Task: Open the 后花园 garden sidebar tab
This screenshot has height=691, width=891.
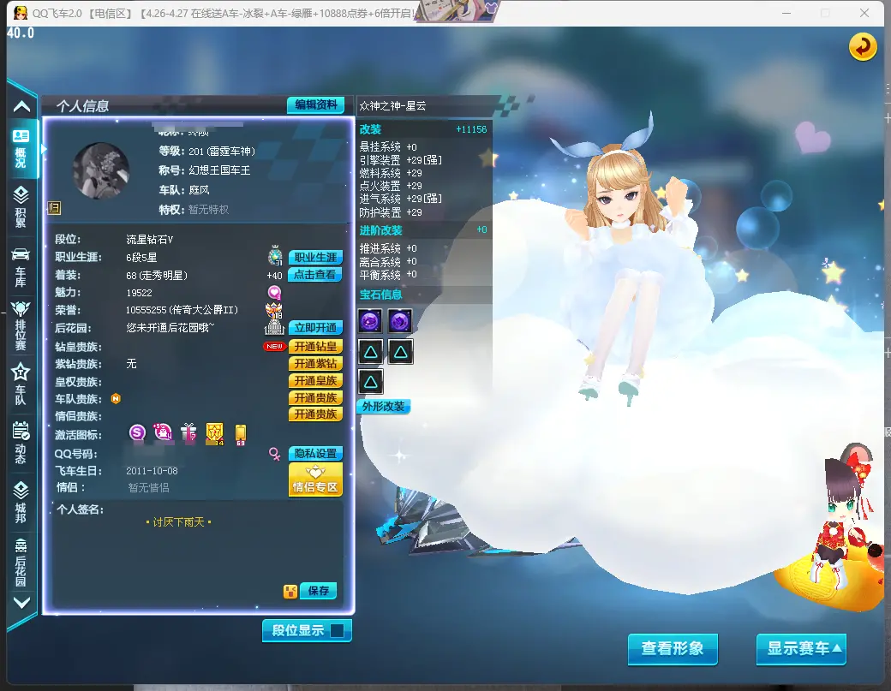Action: click(x=21, y=562)
